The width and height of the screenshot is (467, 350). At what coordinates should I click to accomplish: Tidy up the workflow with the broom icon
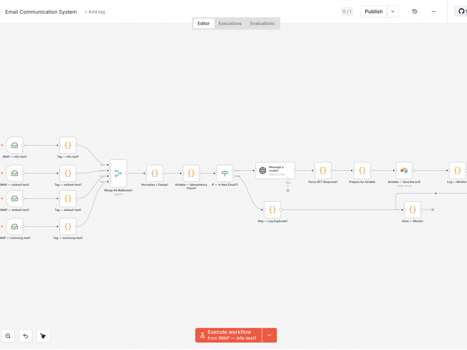point(43,336)
